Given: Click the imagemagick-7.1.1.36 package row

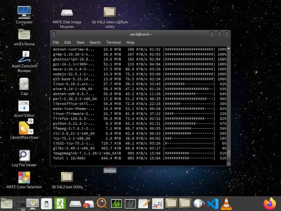Looking at the screenshot, I should (140, 153).
